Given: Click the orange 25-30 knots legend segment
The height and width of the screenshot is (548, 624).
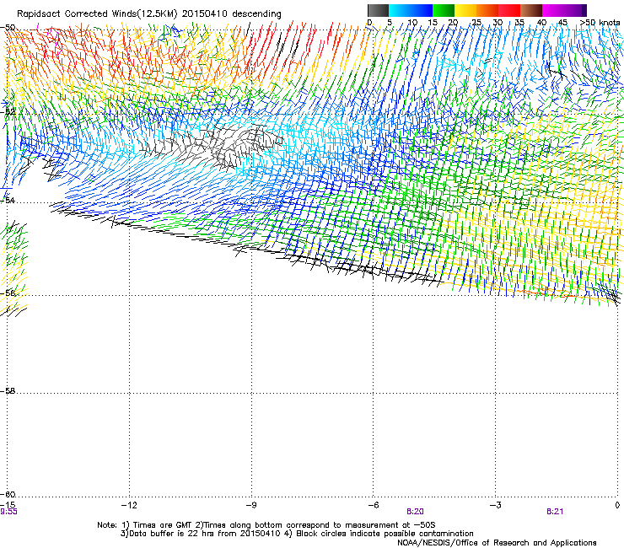Looking at the screenshot, I should coord(487,10).
